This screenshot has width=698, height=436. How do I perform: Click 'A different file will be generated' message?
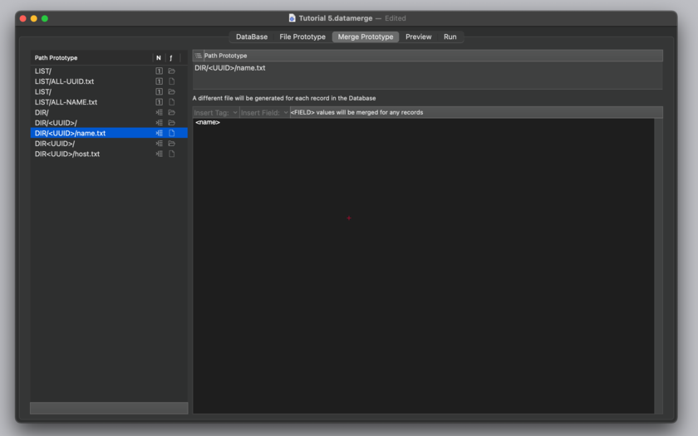point(284,98)
